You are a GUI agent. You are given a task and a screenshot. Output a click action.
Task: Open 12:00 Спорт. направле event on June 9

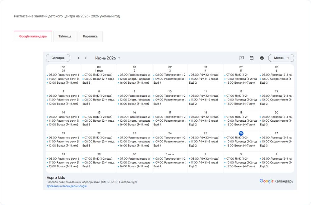(x=134, y=100)
